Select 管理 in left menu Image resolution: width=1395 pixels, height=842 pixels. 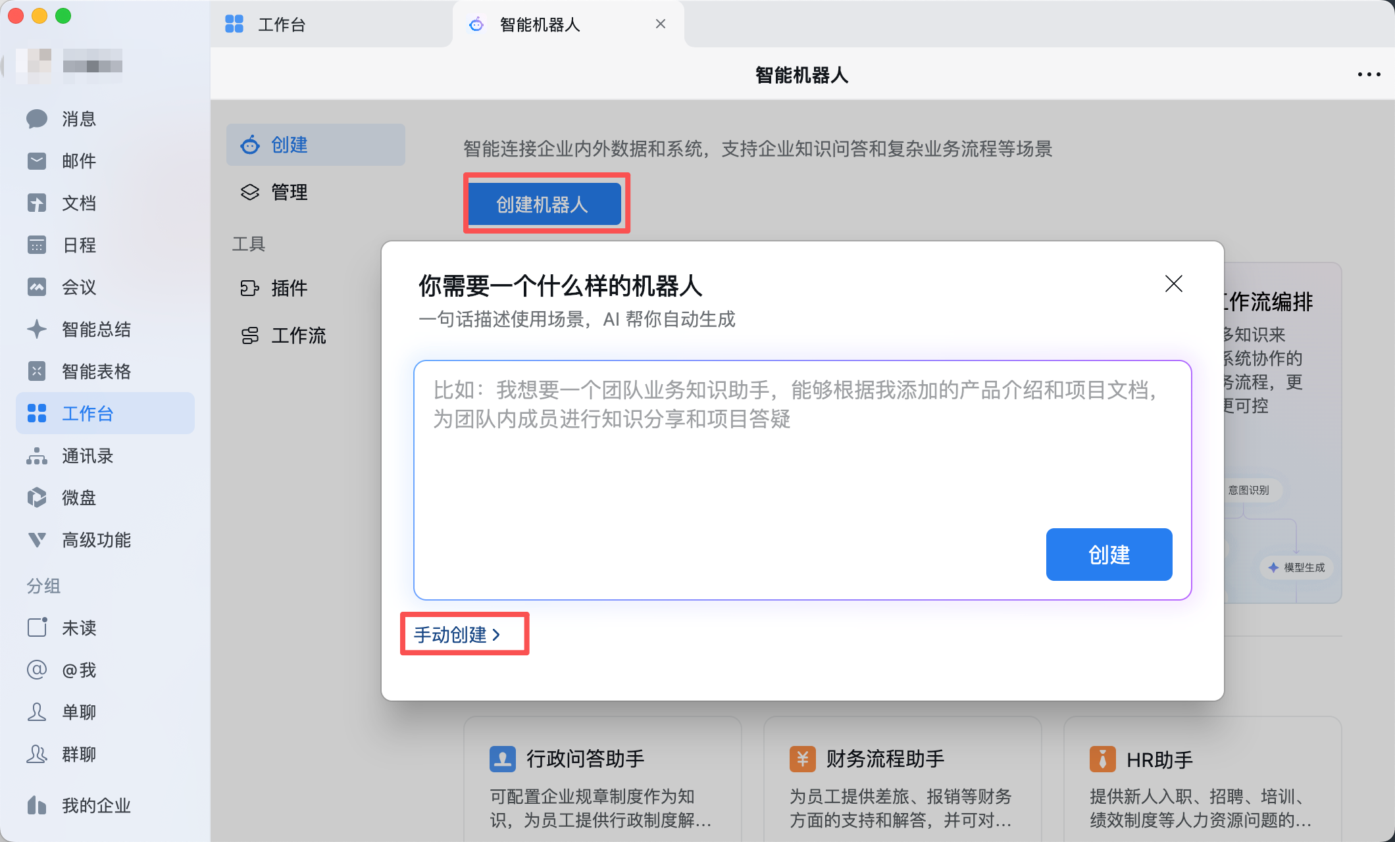(x=288, y=192)
